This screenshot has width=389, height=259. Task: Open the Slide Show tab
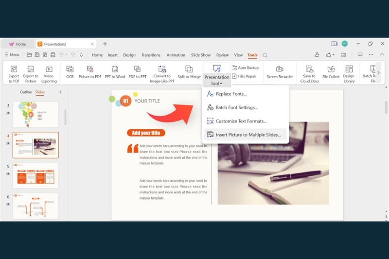(x=201, y=55)
